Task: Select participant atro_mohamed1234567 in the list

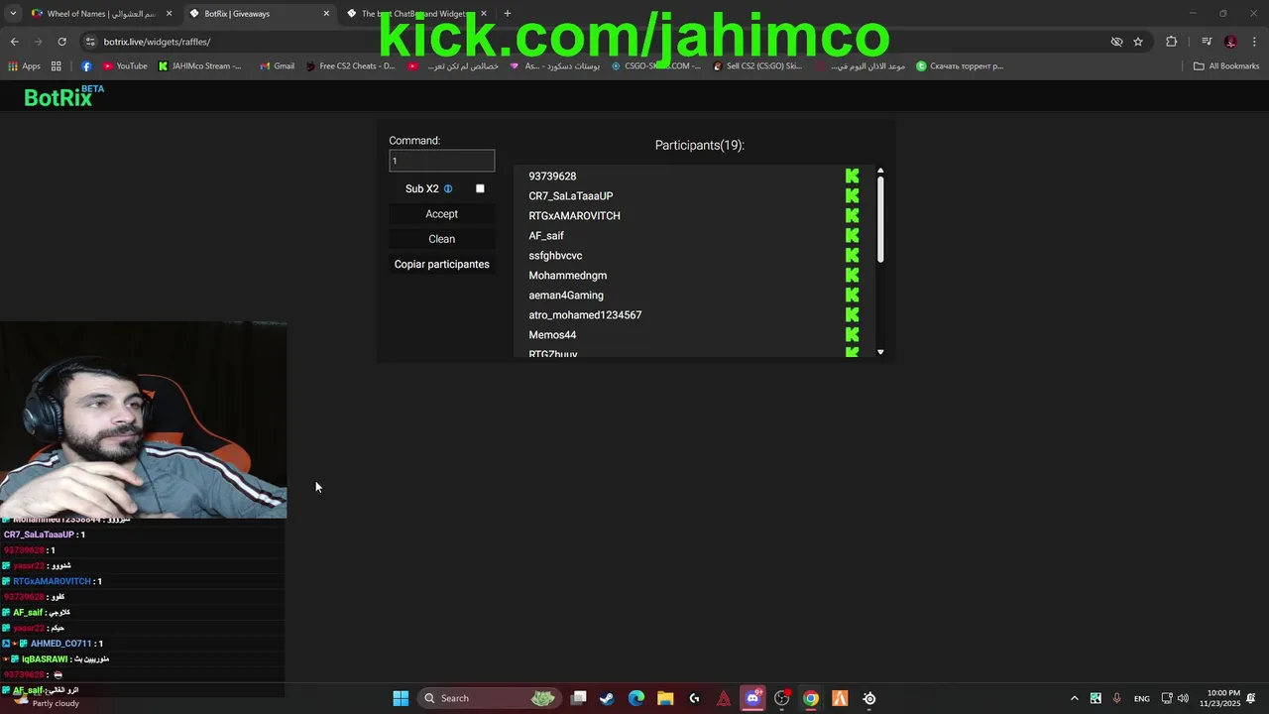Action: click(x=585, y=315)
